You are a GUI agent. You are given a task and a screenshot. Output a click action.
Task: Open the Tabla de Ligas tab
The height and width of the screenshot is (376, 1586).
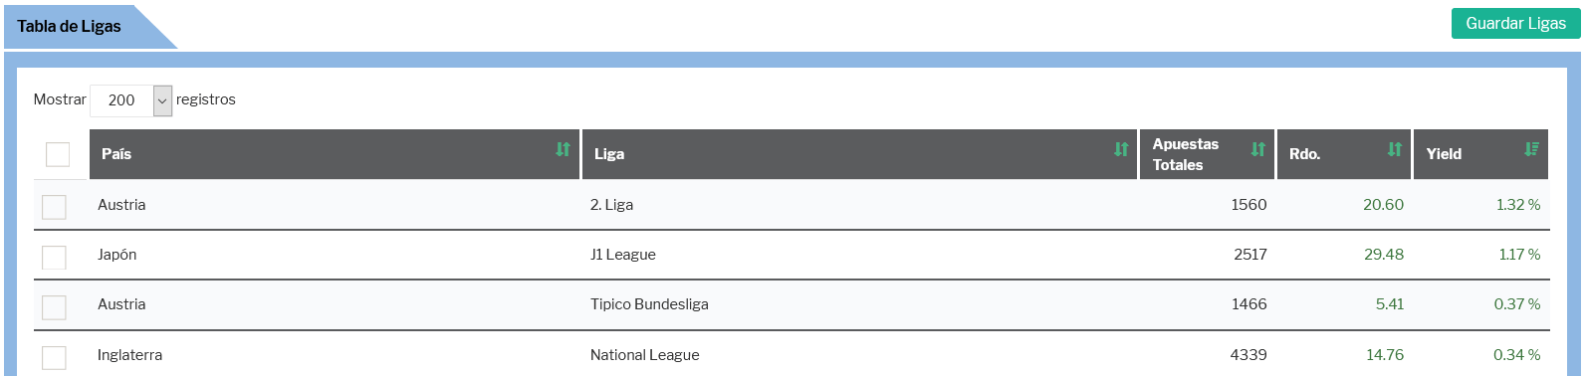69,27
